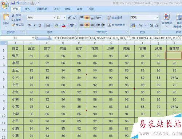Decrease indent

[98, 25]
